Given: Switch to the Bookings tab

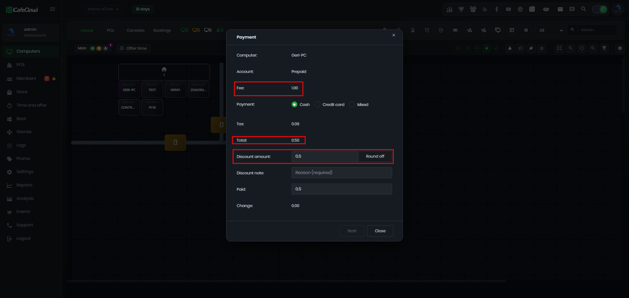Looking at the screenshot, I should 162,30.
